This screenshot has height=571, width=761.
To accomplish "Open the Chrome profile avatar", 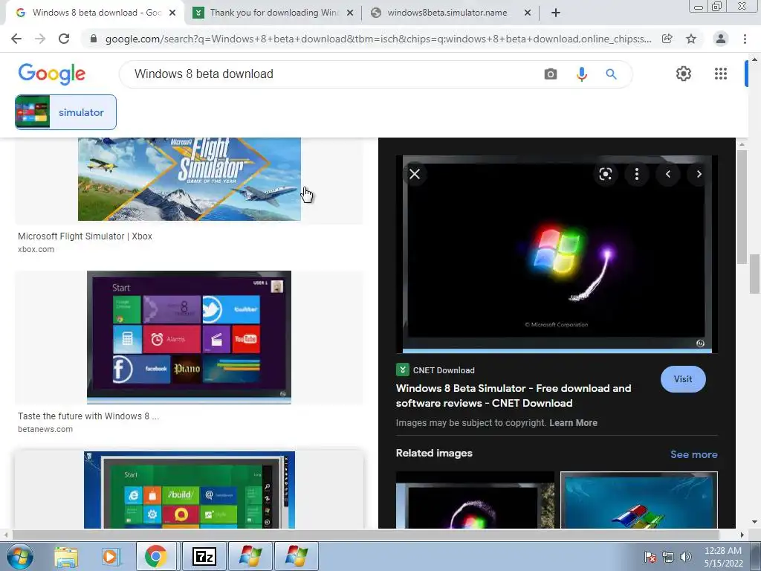I will [721, 39].
